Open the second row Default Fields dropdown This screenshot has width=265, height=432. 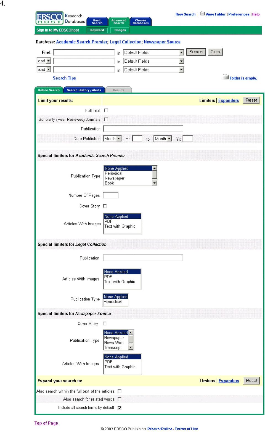point(153,61)
